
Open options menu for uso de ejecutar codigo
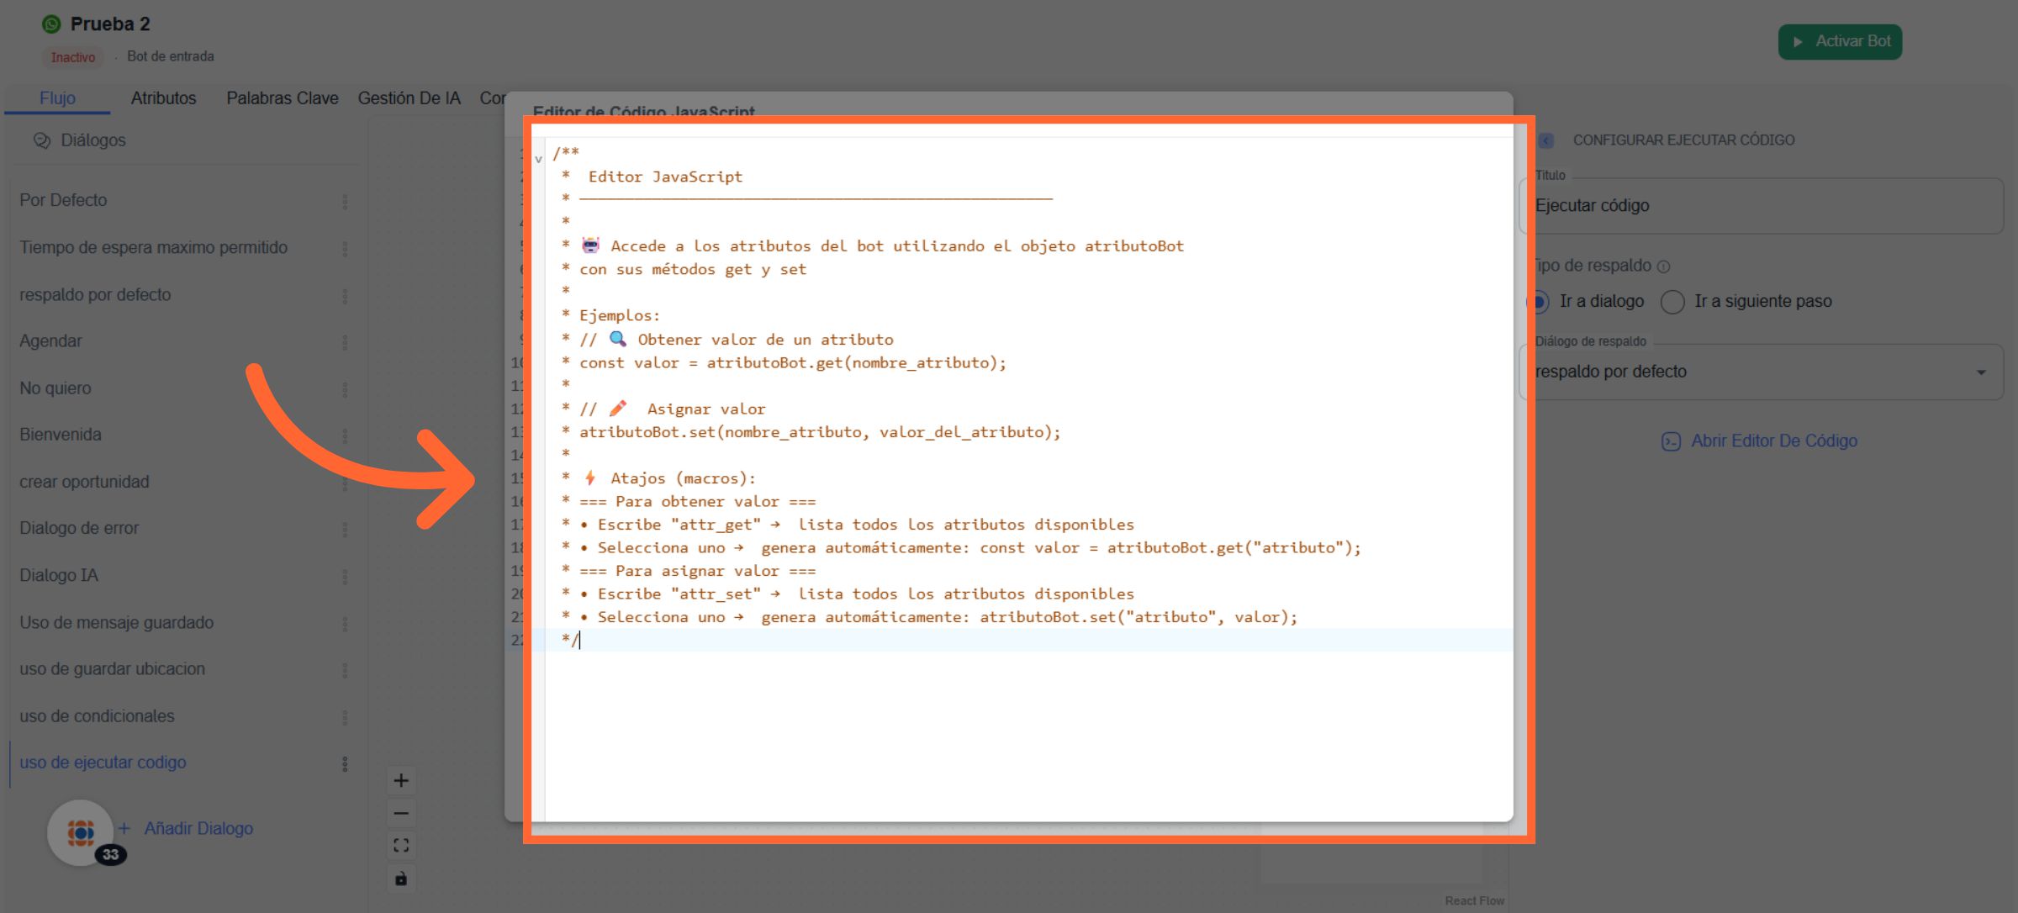pos(345,763)
